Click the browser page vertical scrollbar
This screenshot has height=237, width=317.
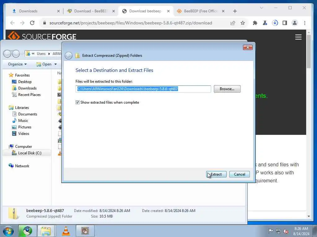point(309,51)
